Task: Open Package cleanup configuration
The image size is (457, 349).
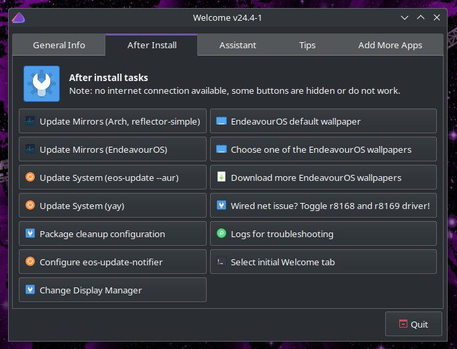Action: coord(113,234)
